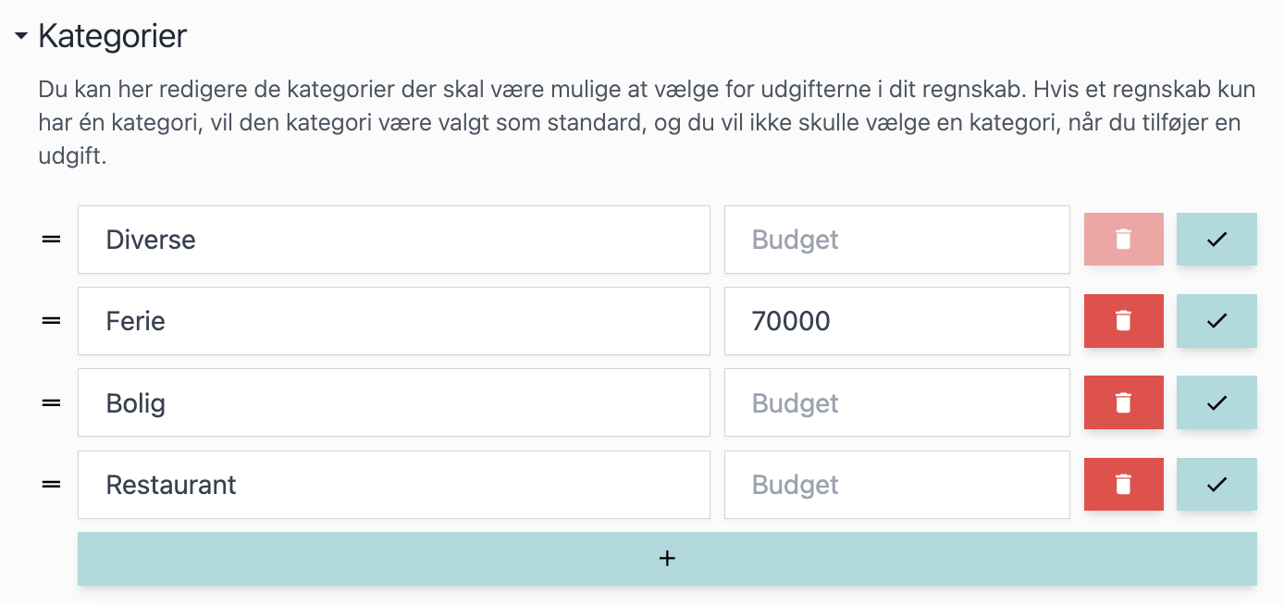Click the Budget field for Restaurant
Screen dimensions: 1284x605
(x=897, y=484)
